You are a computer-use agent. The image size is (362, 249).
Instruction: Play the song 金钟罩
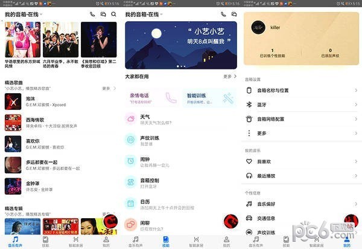tap(60, 186)
